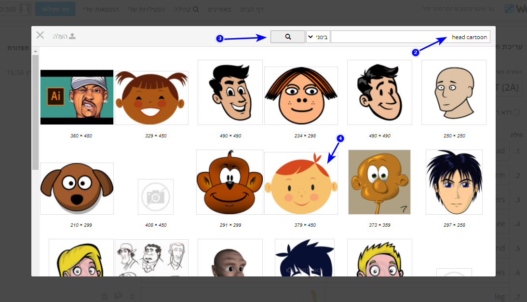Image resolution: width=527 pixels, height=302 pixels.
Task: Pick the orange-striped hair face thumbnail
Action: point(301,96)
